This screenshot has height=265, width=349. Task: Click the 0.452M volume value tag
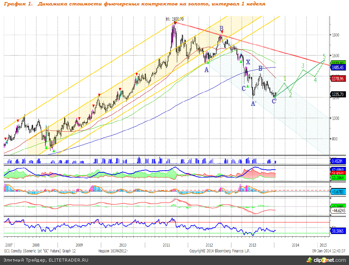[x=338, y=161]
